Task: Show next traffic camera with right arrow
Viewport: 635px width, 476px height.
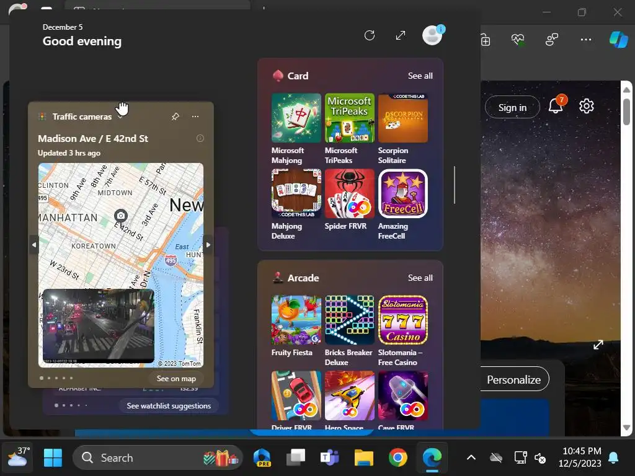Action: (x=208, y=244)
